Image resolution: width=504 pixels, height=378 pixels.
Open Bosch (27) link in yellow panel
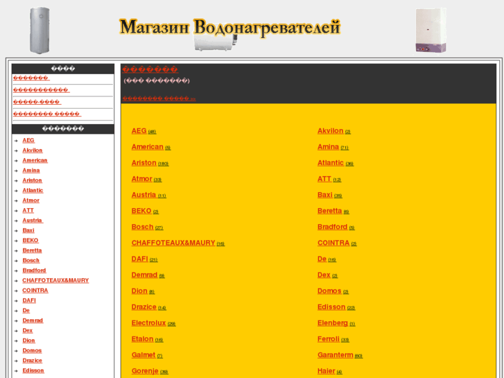click(x=147, y=227)
